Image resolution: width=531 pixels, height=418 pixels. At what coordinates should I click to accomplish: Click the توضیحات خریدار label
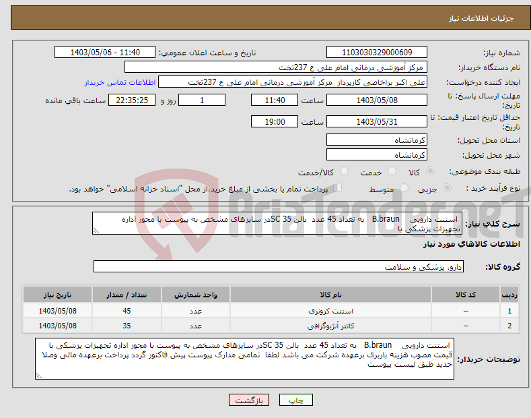tap(489, 359)
